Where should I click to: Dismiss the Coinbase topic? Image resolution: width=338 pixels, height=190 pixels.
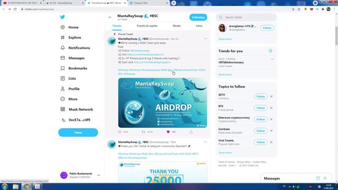click(x=271, y=131)
